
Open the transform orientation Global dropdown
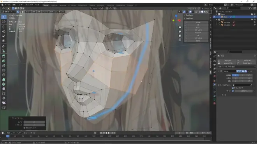click(95, 8)
